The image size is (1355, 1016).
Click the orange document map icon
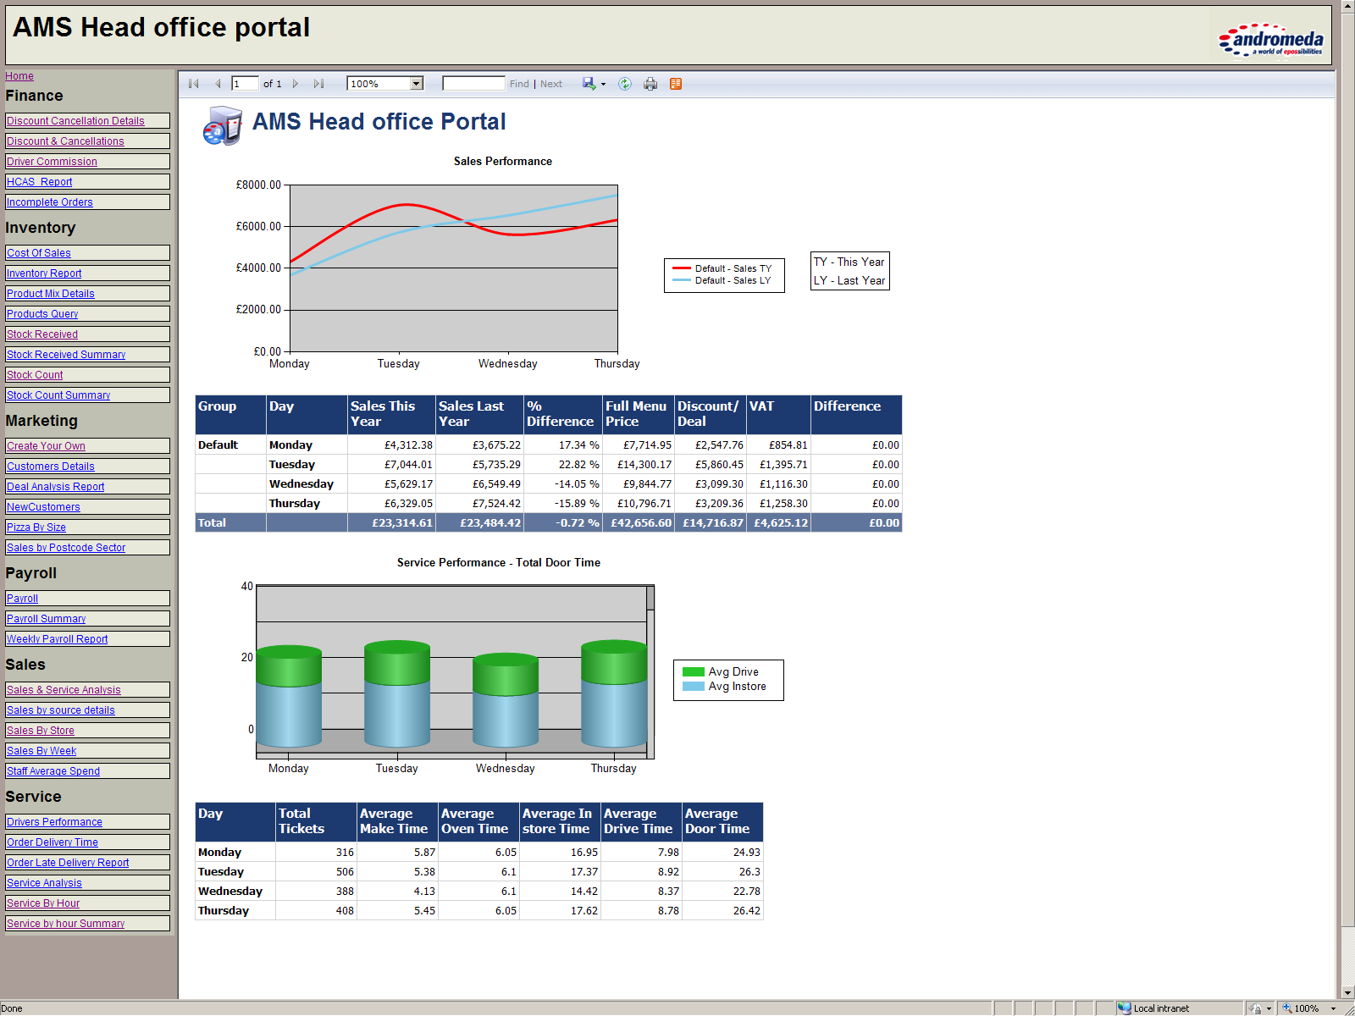coord(676,84)
